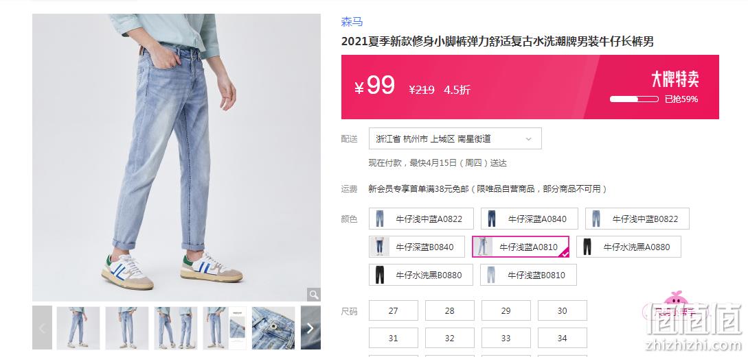748x357 pixels.
Task: Click the 已抢59% progress bar
Action: point(634,99)
